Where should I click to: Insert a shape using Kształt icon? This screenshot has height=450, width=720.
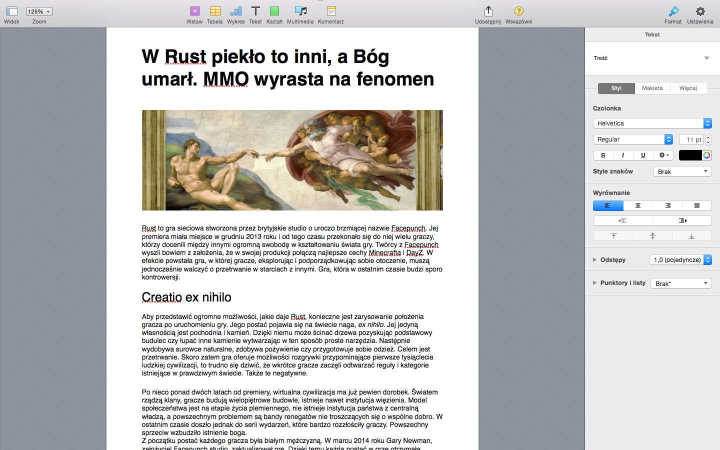pyautogui.click(x=274, y=11)
